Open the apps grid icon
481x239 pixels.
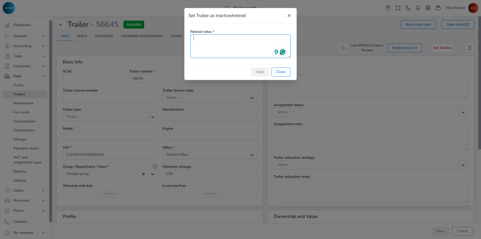click(428, 8)
